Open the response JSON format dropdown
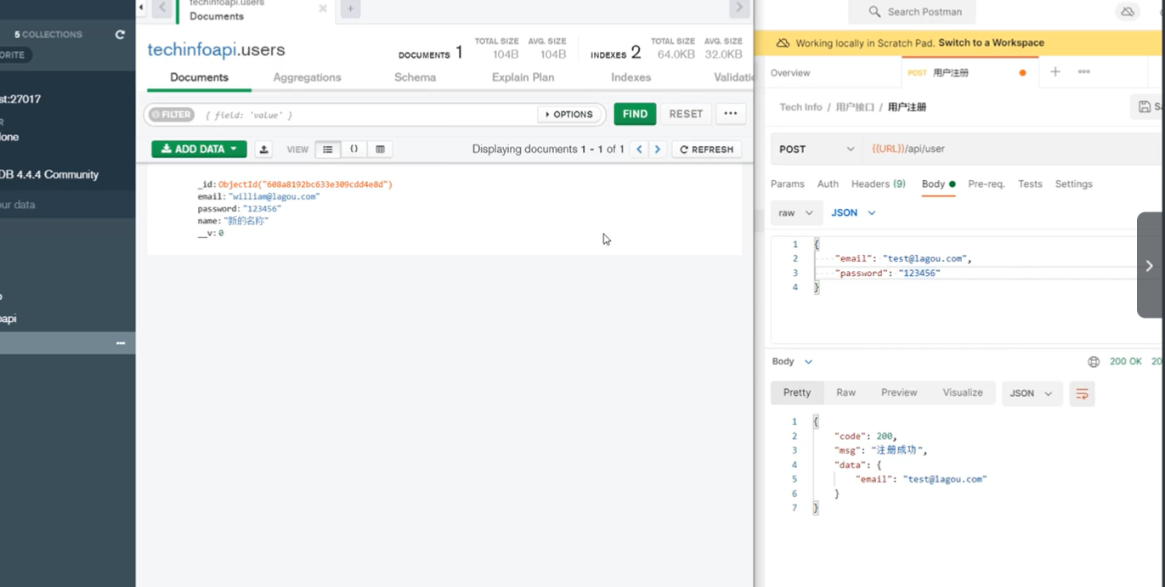The height and width of the screenshot is (587, 1165). 1032,394
